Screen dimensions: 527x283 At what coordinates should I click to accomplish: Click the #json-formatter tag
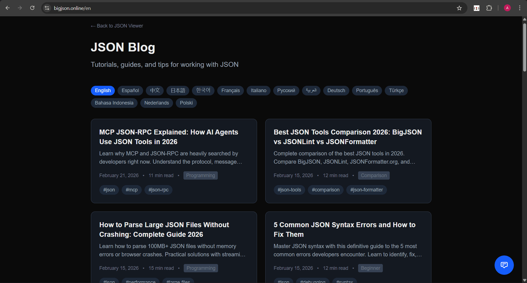point(366,190)
